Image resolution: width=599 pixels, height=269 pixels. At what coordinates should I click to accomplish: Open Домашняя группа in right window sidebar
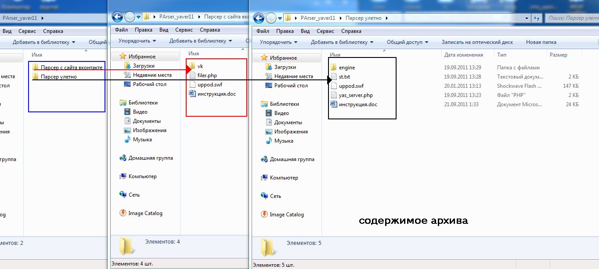288,159
